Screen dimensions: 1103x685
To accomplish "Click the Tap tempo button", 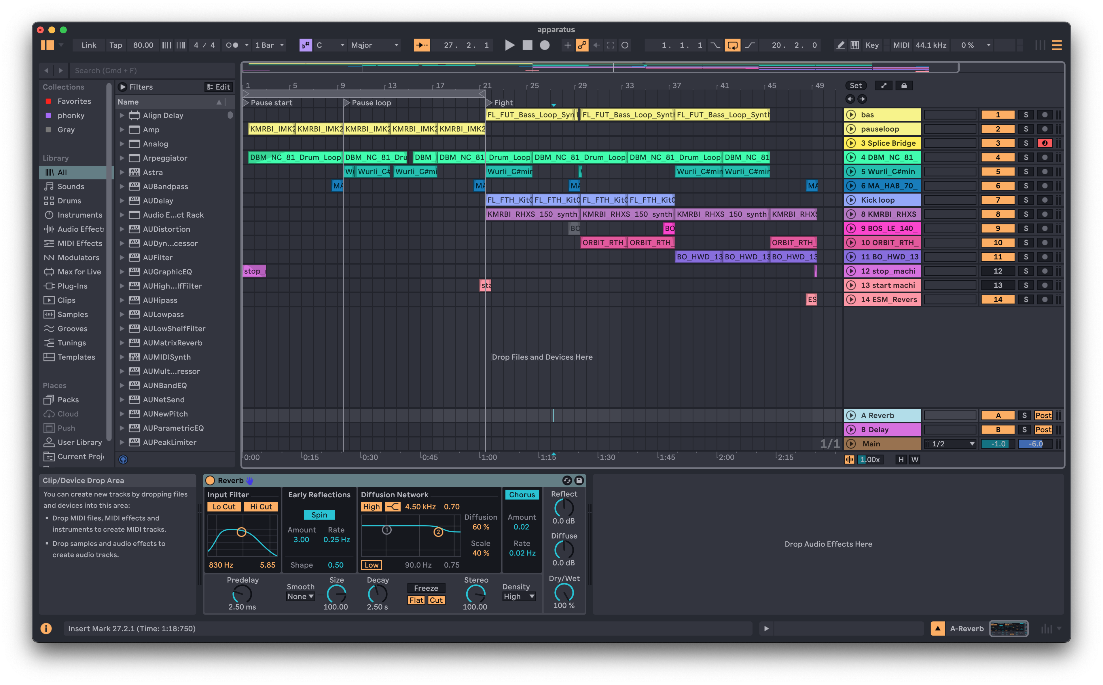I will click(115, 45).
